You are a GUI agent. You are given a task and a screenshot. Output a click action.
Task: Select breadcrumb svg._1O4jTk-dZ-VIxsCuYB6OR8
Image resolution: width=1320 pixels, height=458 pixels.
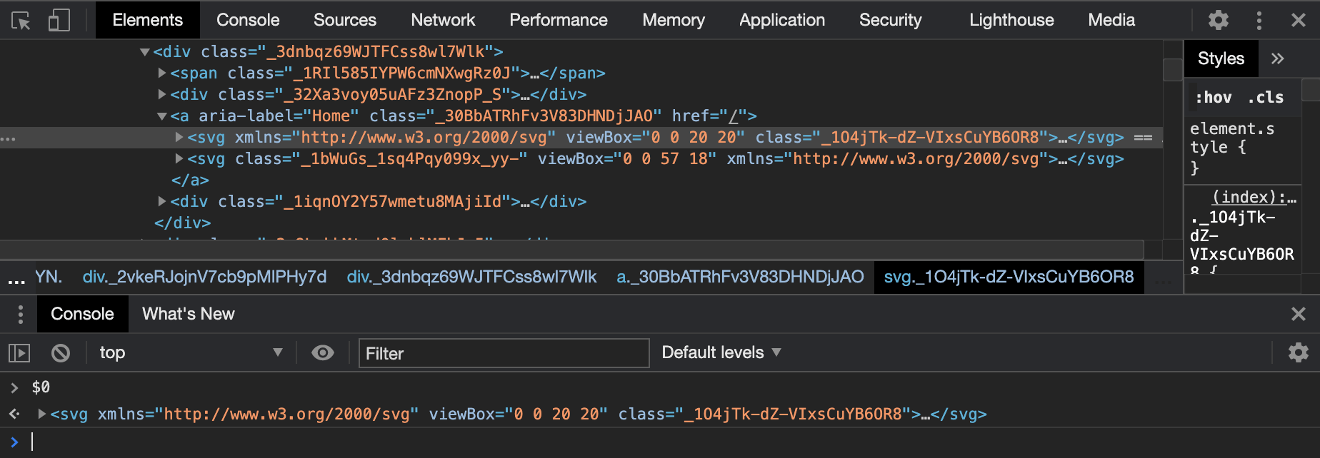[x=1009, y=277]
